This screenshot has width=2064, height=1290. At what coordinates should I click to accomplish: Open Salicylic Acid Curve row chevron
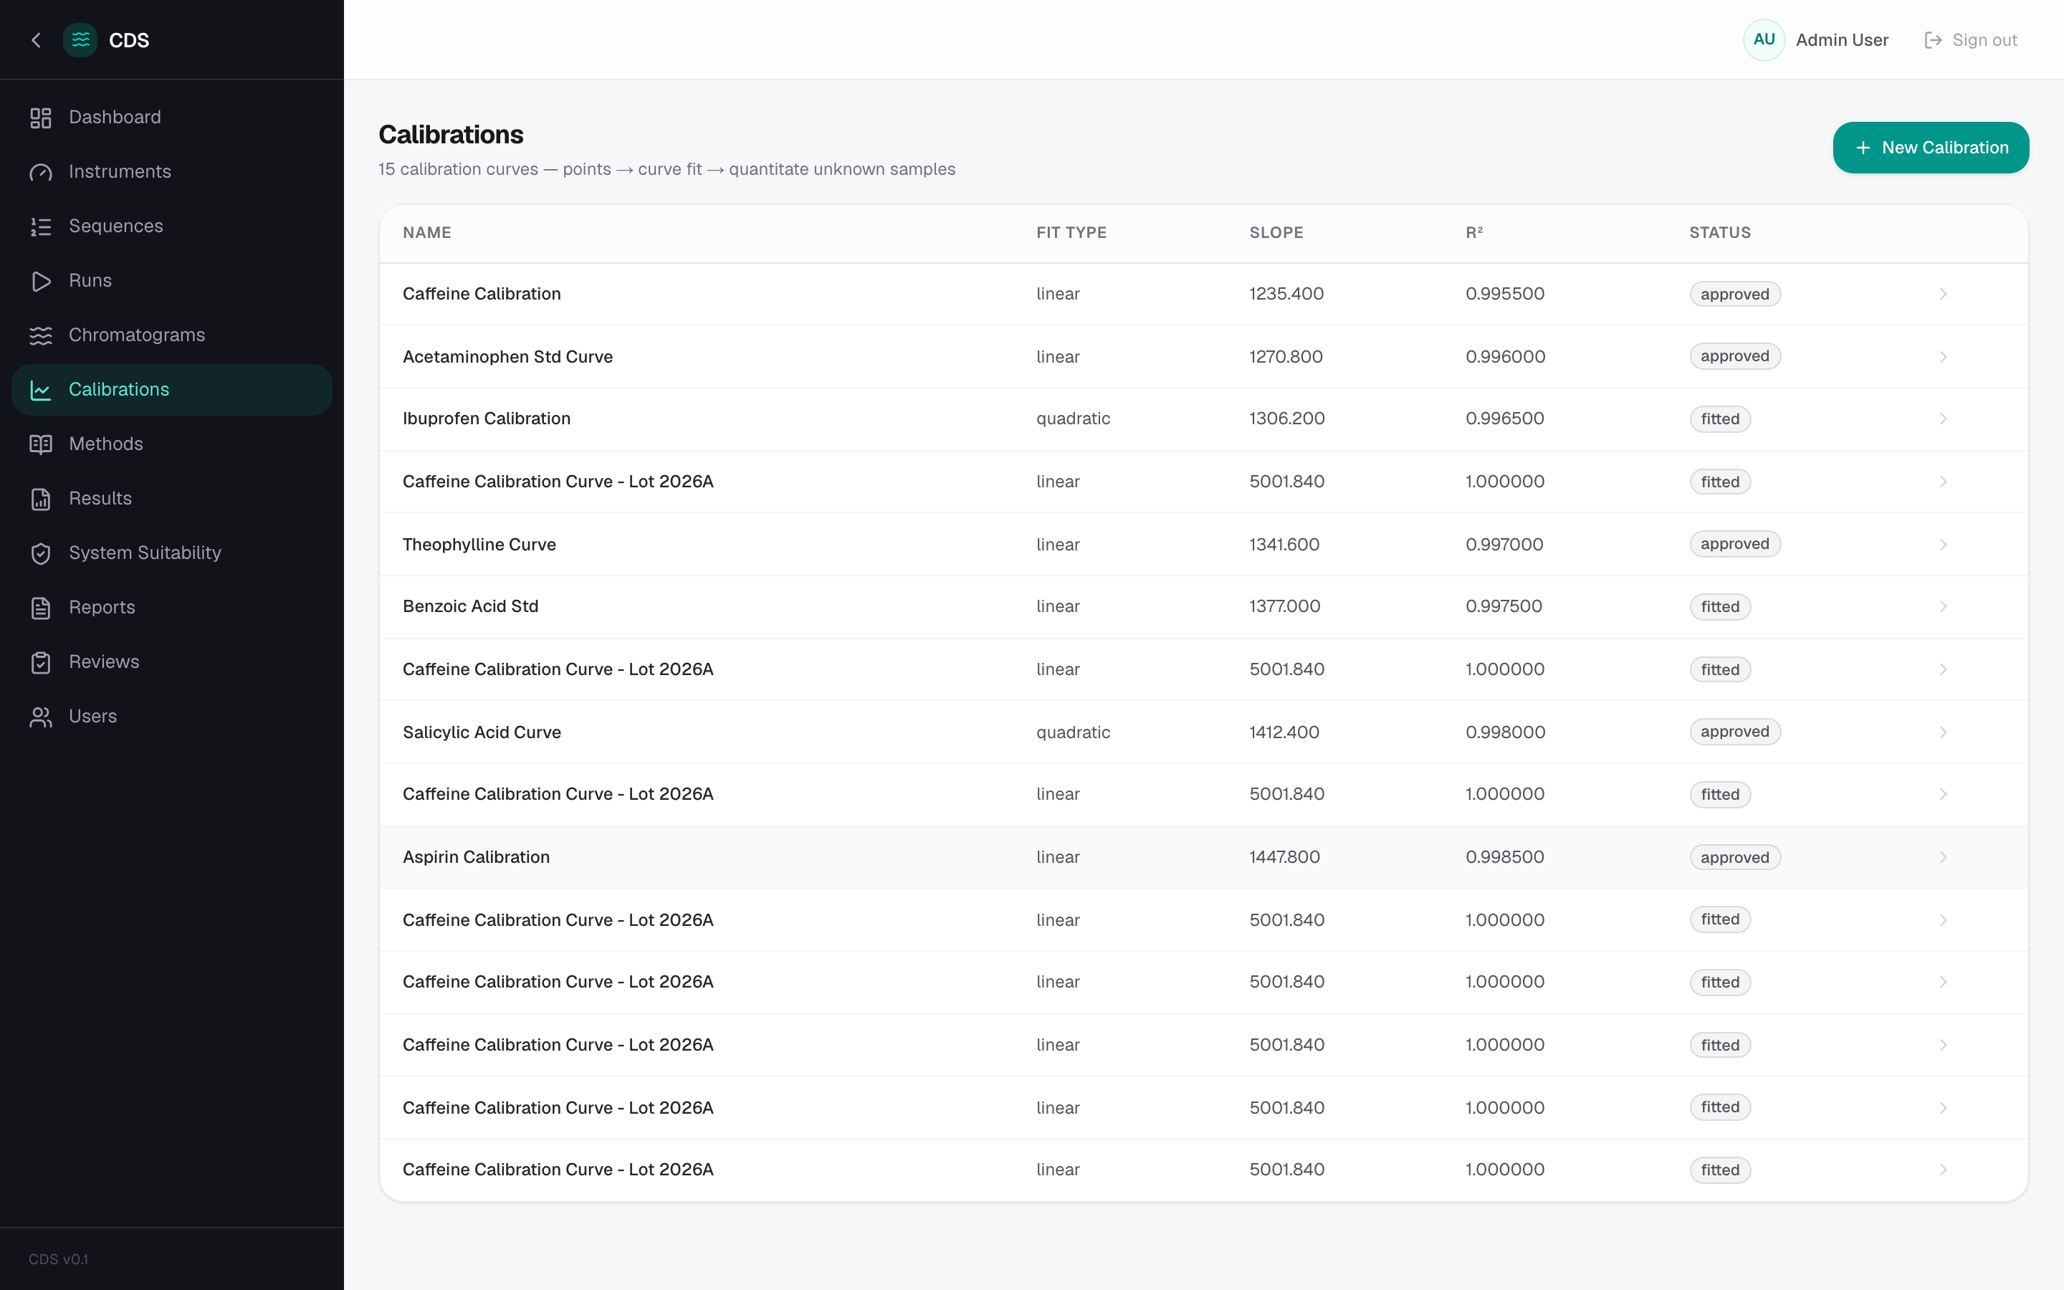click(1943, 732)
